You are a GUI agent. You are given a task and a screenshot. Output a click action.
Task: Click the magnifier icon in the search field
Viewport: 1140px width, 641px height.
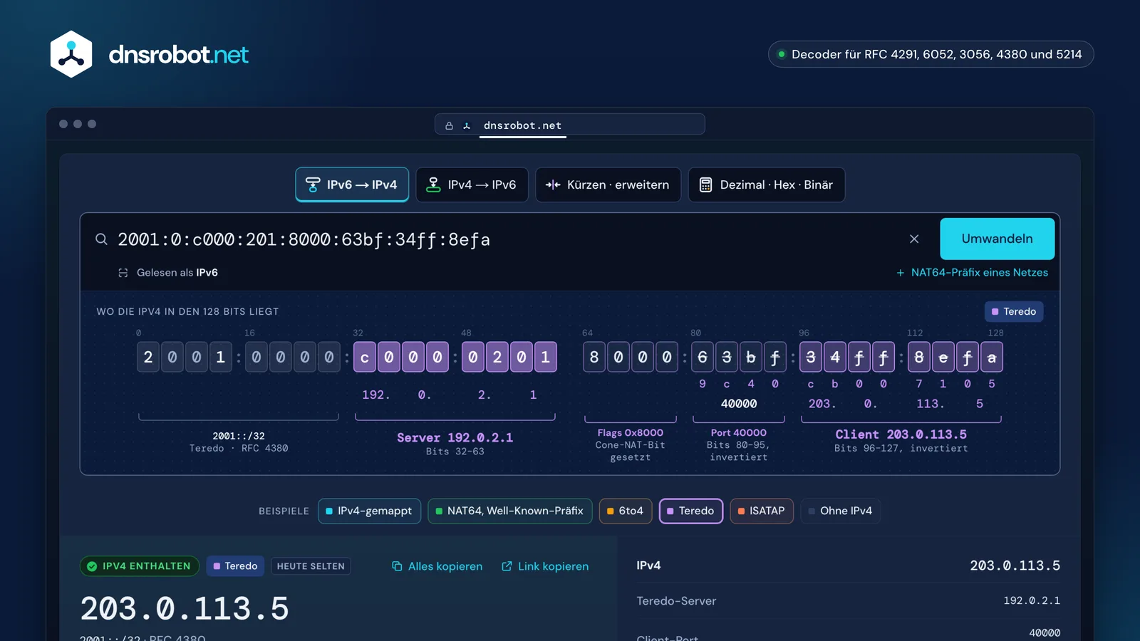[102, 239]
